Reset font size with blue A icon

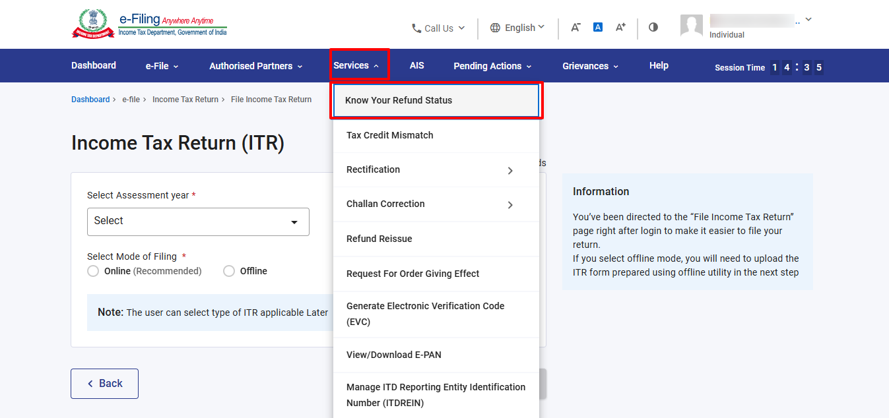coord(598,27)
